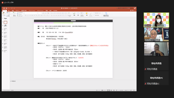The image size is (174, 98).
Task: Switch to Slide Sorter view icon
Action: pyautogui.click(x=111, y=90)
